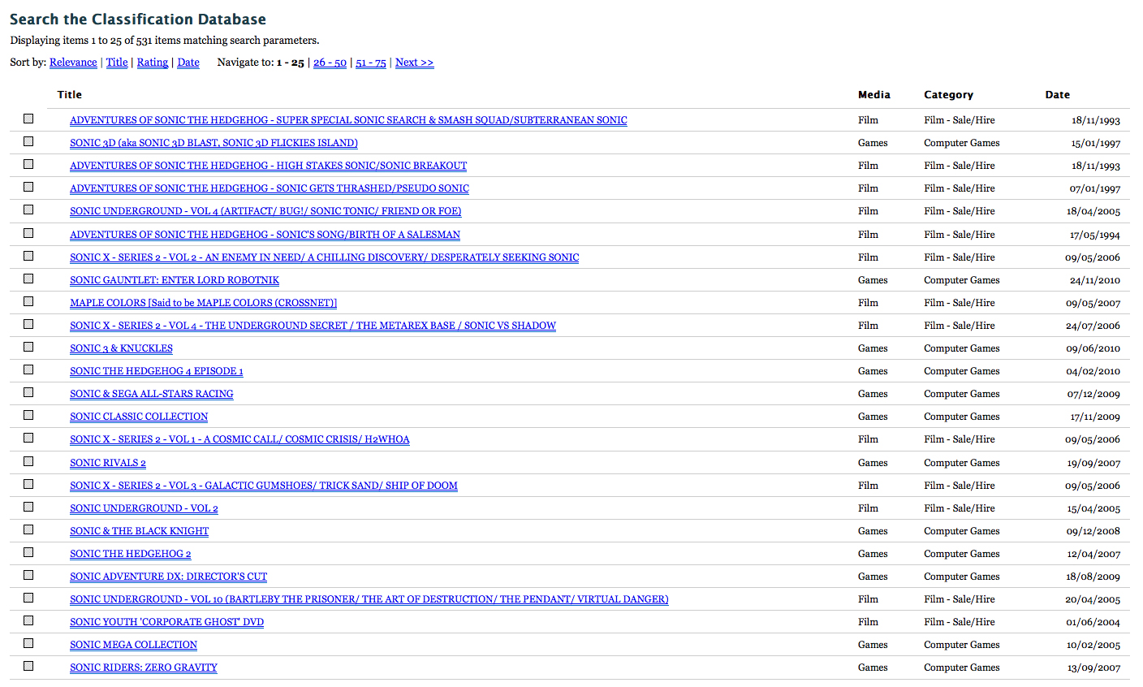Viewport: 1143px width, 687px height.
Task: Open the Maple Colors (Crossnet) entry
Action: pos(203,303)
